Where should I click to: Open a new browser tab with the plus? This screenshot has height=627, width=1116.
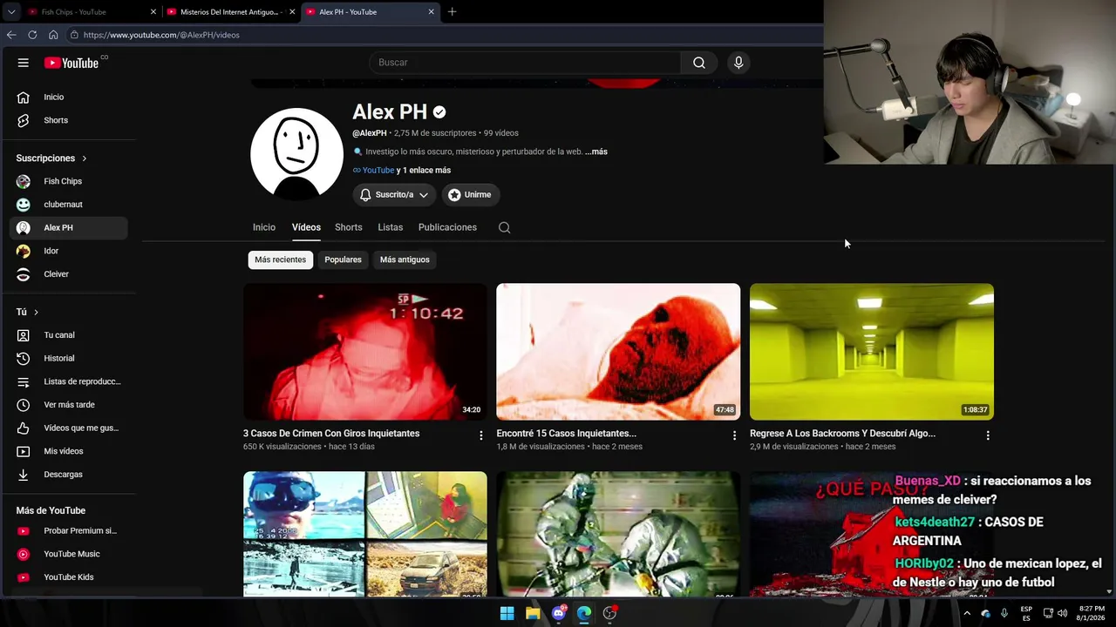pos(452,12)
